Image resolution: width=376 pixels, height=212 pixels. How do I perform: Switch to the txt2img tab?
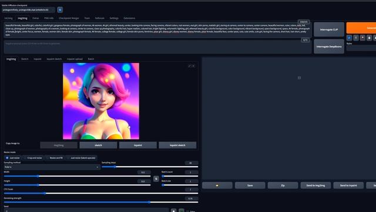8,18
